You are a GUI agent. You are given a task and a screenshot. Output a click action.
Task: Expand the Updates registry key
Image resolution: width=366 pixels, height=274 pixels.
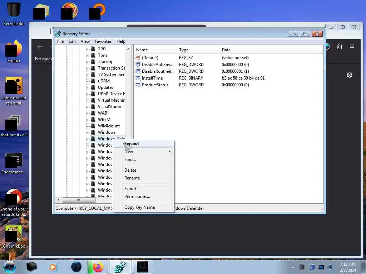point(87,88)
